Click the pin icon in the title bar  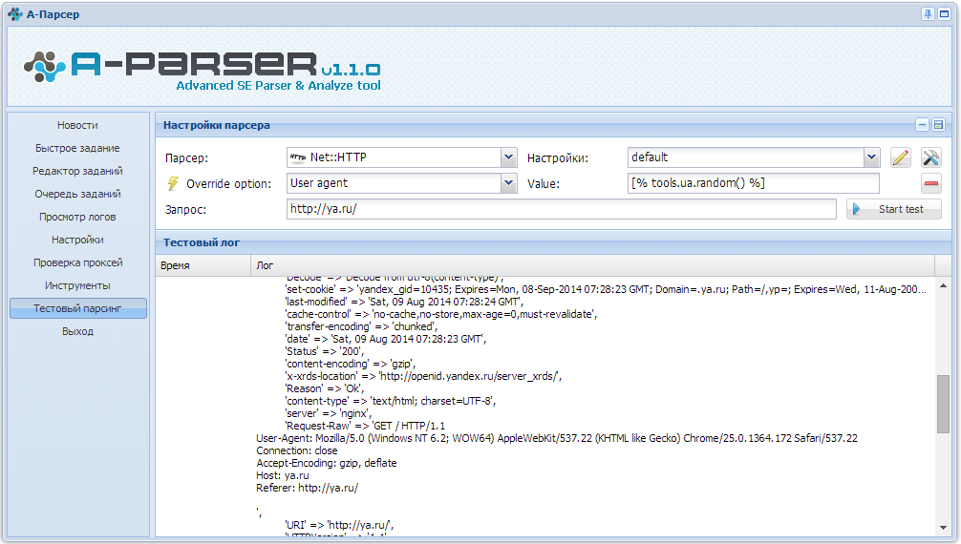(x=928, y=14)
